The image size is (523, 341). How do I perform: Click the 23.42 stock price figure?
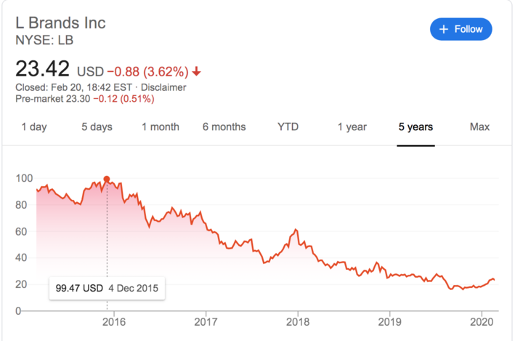[x=43, y=69]
